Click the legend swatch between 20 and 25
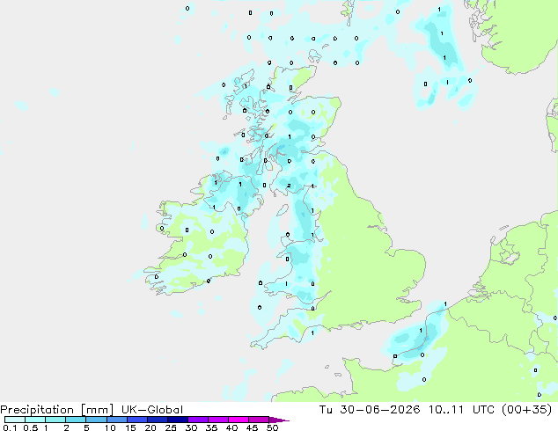The height and width of the screenshot is (431, 558). click(157, 420)
